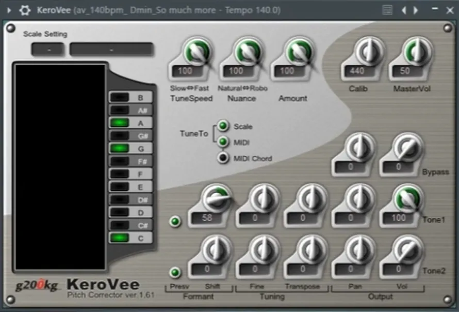Click the Tone1 Pan knob
This screenshot has width=459, height=312.
(360, 199)
